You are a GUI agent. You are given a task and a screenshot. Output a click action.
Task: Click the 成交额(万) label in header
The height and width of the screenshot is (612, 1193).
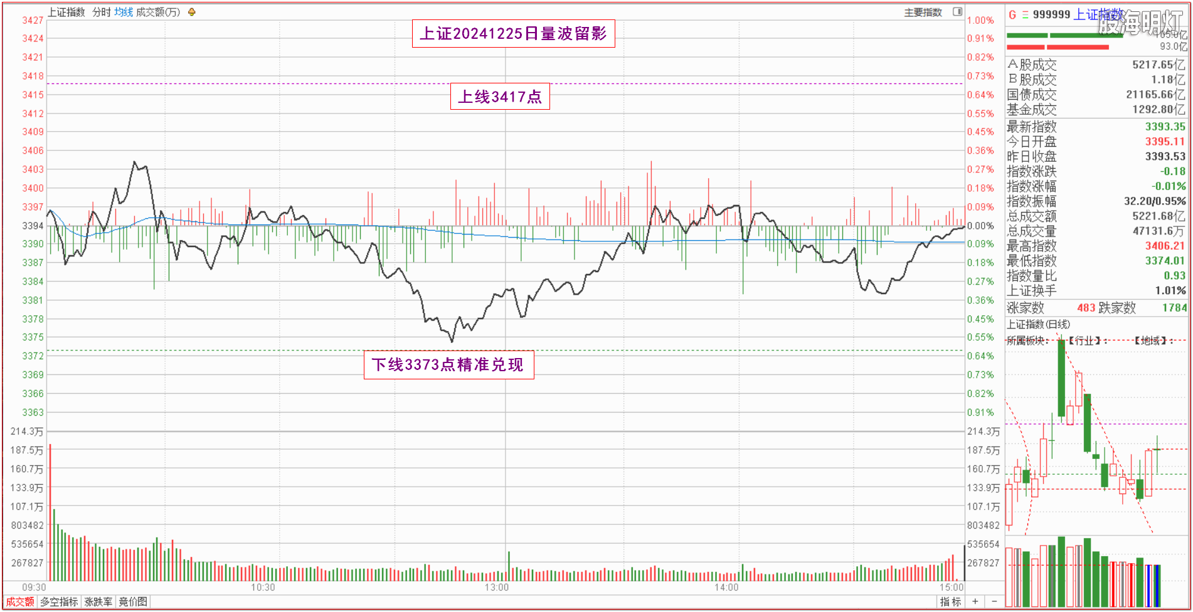[158, 13]
